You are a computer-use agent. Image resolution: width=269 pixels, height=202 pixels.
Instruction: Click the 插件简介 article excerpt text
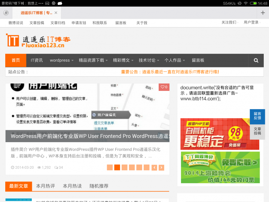(x=86, y=153)
